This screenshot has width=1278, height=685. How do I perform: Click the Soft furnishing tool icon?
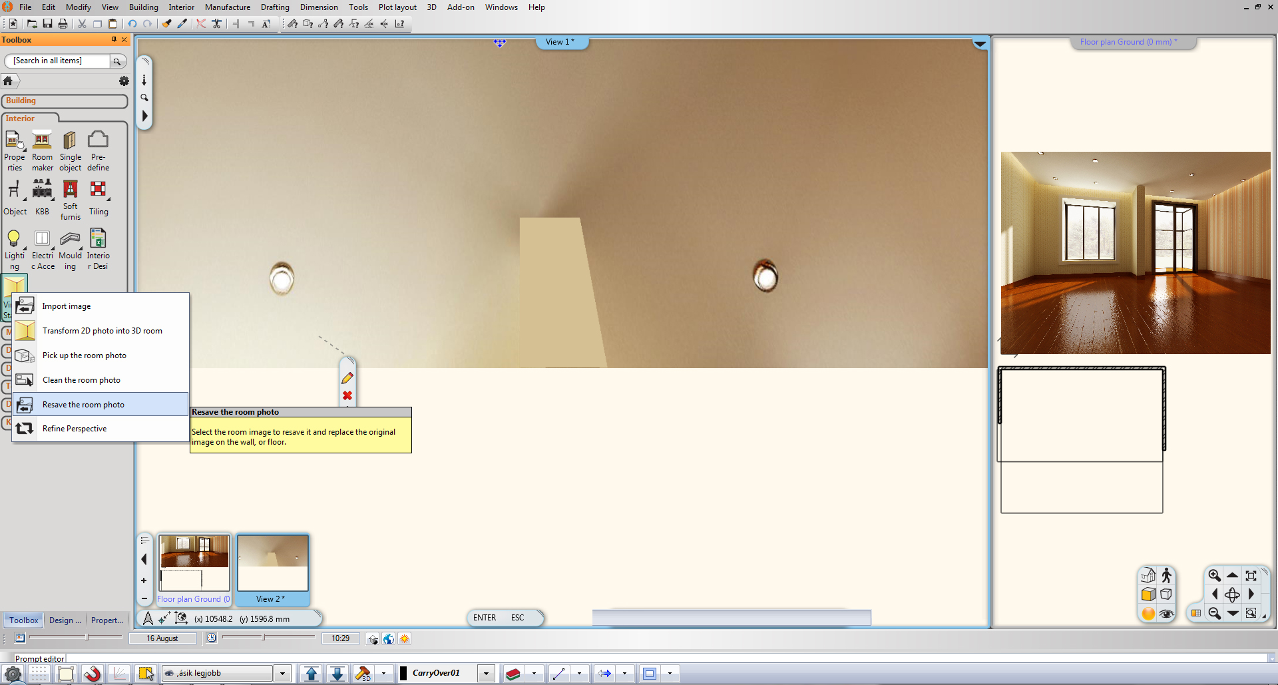pos(70,190)
